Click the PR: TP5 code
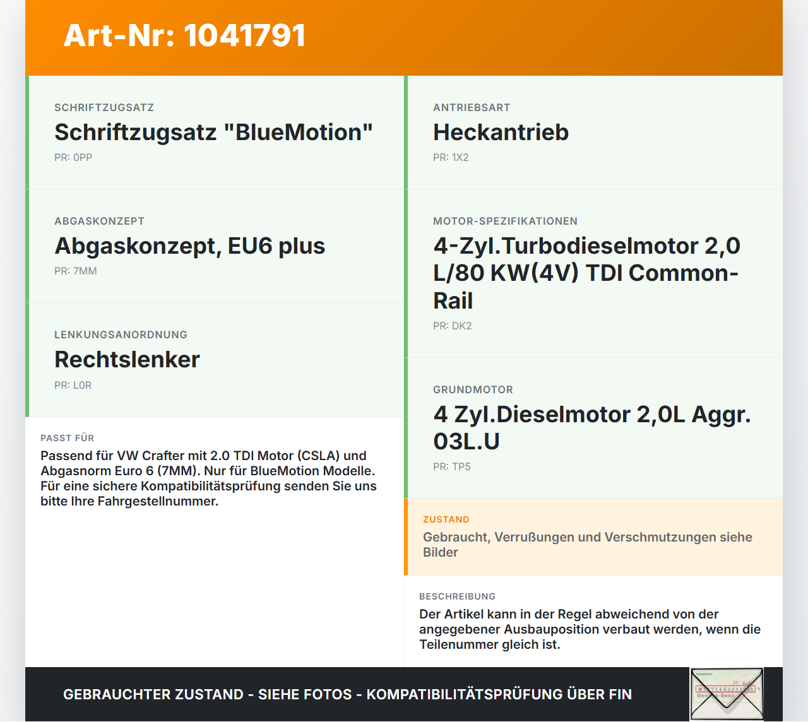Image resolution: width=808 pixels, height=722 pixels. point(452,467)
